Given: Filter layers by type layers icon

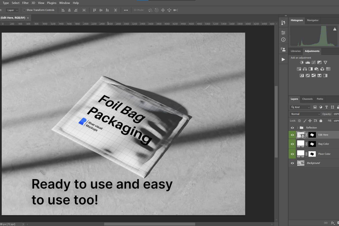Looking at the screenshot, I should coord(327,107).
